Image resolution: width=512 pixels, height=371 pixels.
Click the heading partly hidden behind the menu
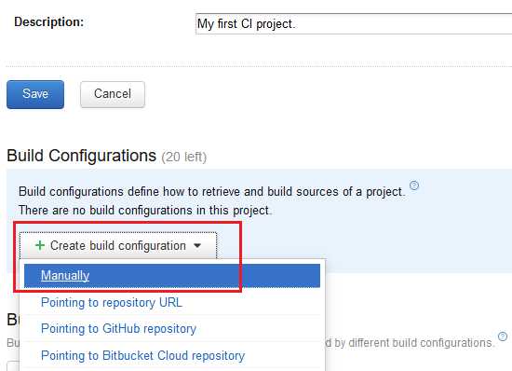point(13,320)
